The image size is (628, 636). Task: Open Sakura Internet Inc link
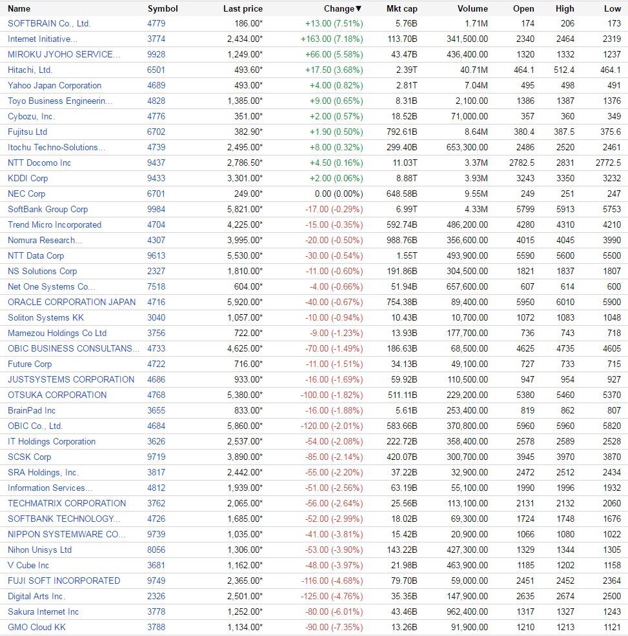coord(43,611)
